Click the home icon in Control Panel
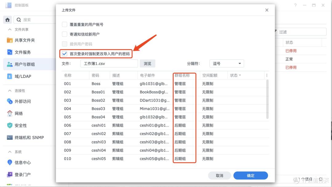 pos(7,20)
